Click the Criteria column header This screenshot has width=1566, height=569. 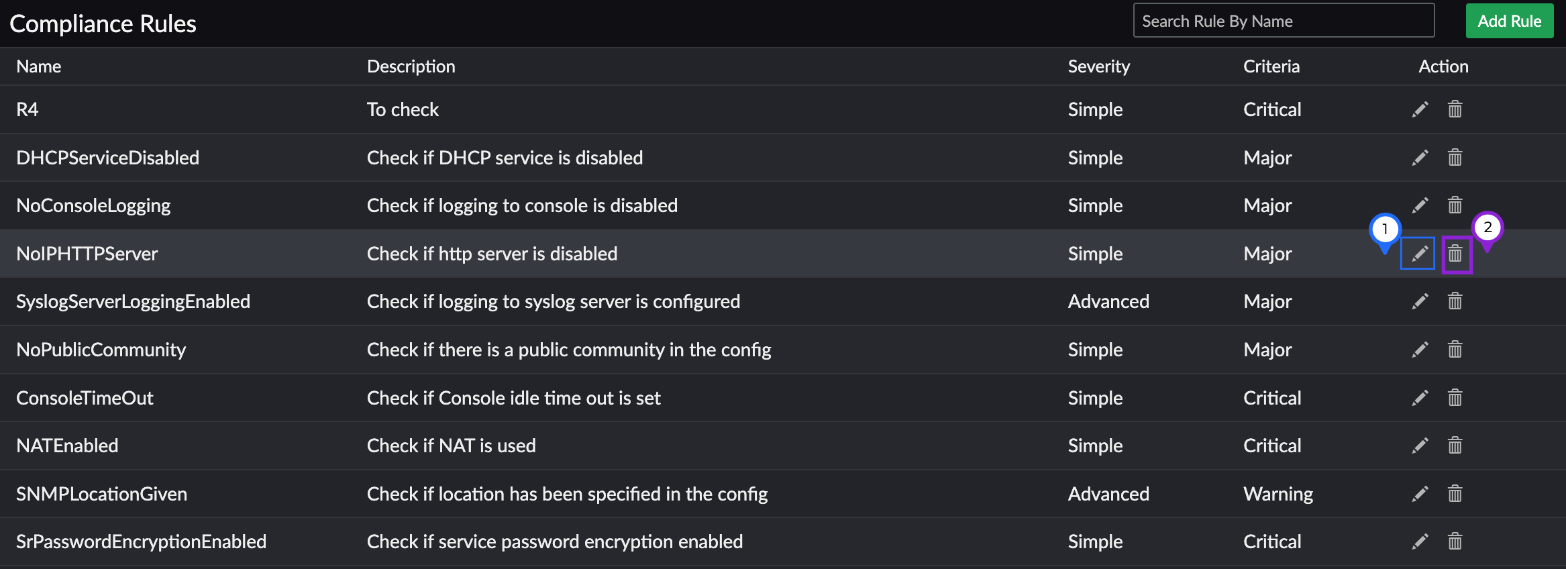pyautogui.click(x=1271, y=66)
